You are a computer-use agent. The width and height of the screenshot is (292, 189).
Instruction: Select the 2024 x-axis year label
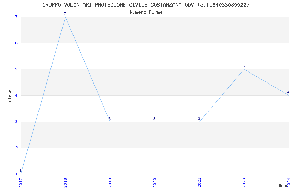(289, 183)
